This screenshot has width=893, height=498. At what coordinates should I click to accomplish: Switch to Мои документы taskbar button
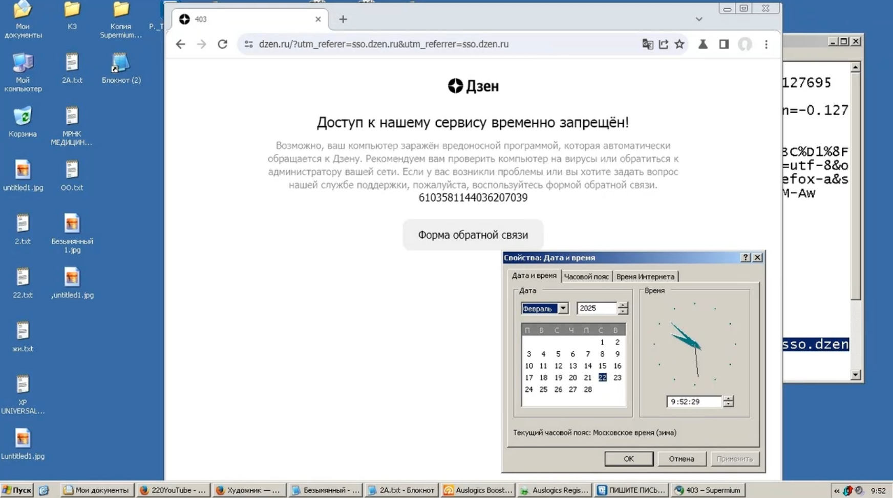(x=97, y=490)
